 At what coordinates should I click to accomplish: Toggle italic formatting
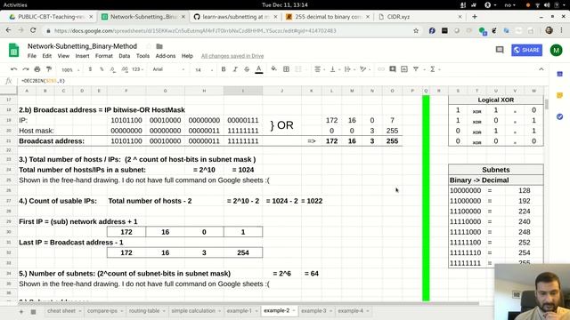click(235, 69)
